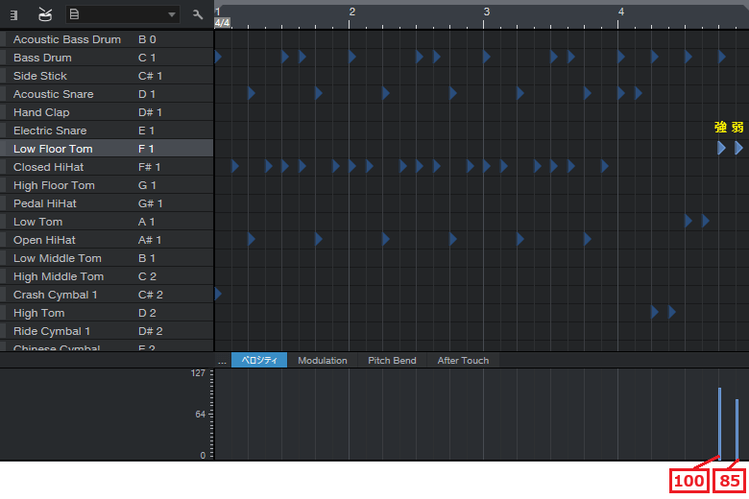Open the Pitch Bend tab

pos(392,361)
